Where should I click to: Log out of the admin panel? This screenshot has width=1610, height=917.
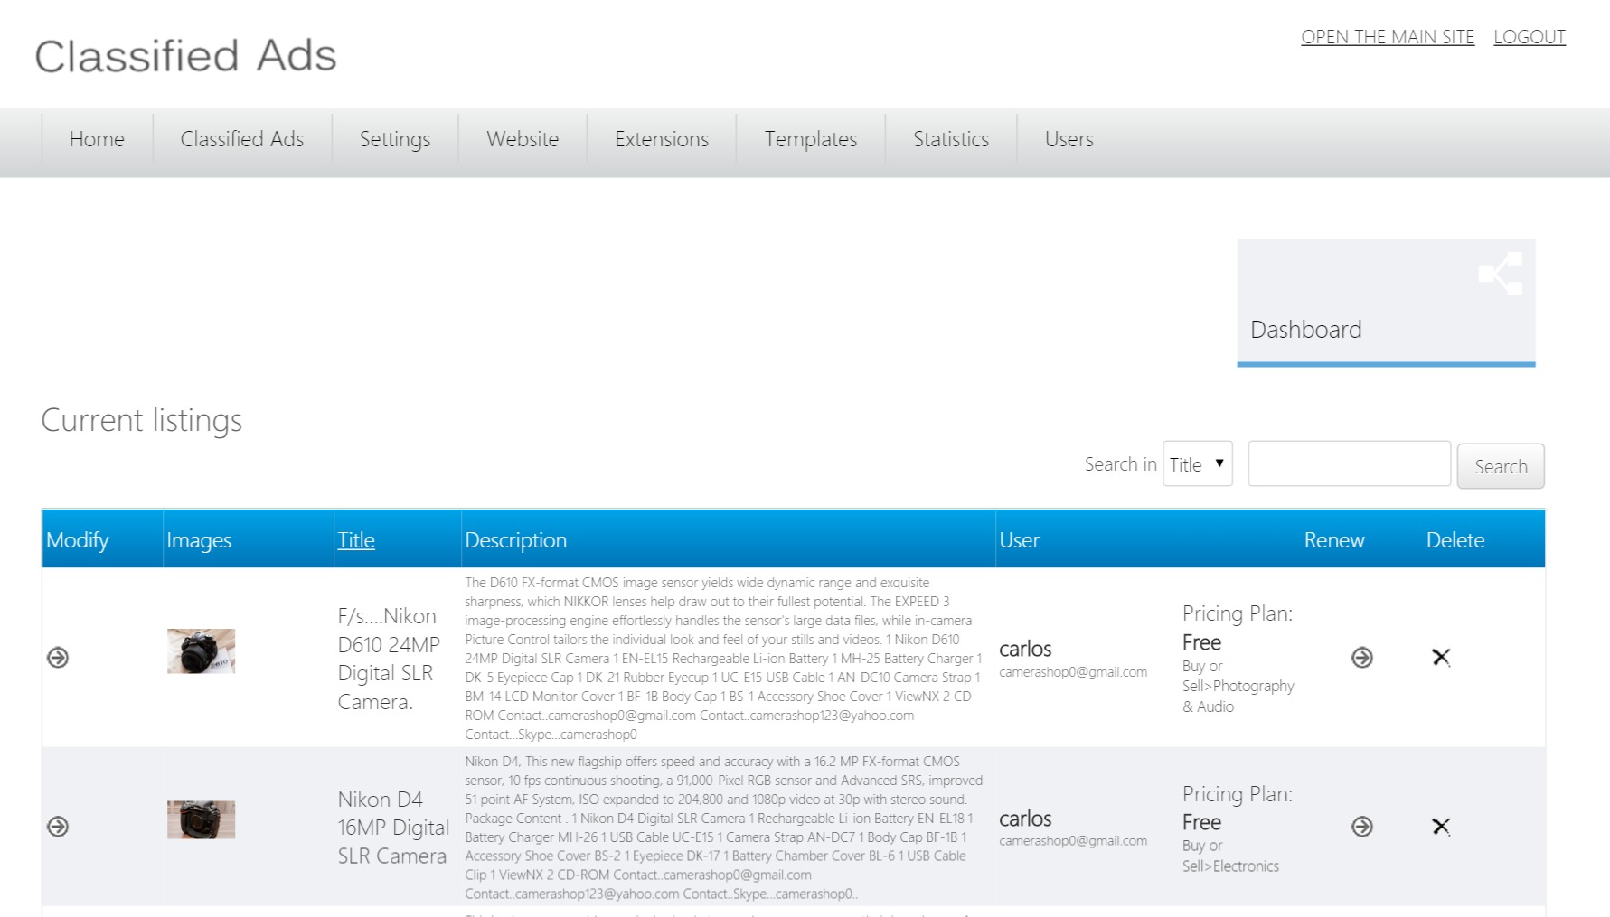click(1530, 36)
